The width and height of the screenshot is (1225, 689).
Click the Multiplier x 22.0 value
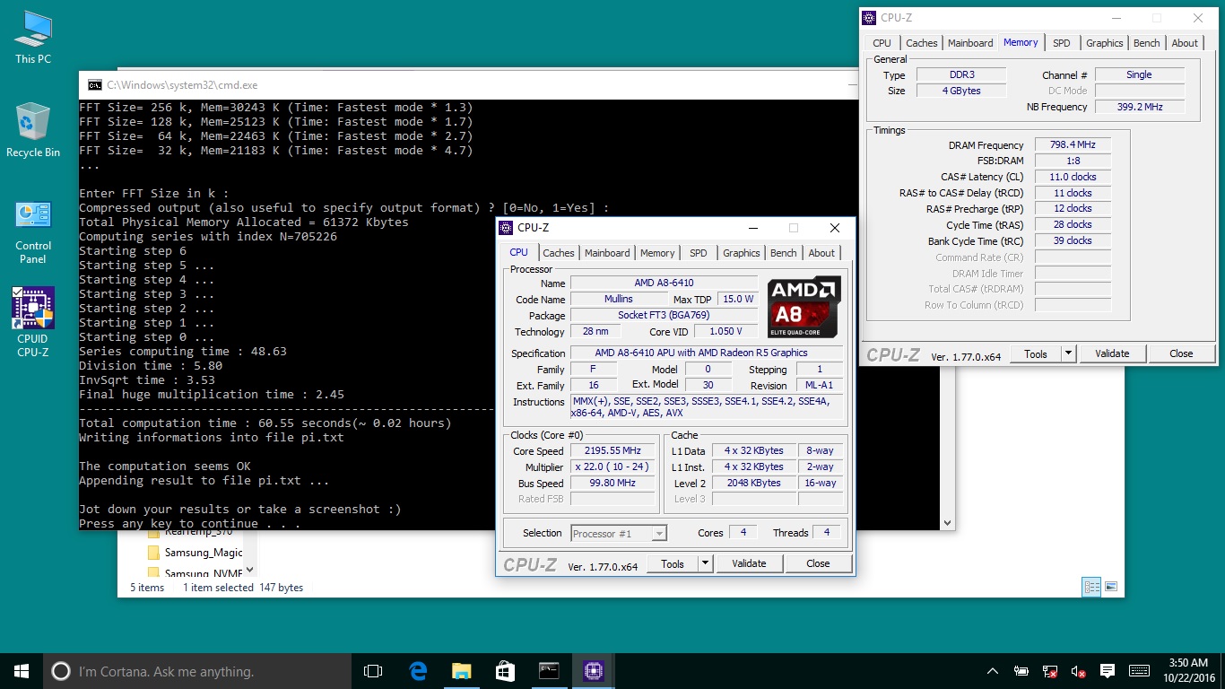coord(612,467)
